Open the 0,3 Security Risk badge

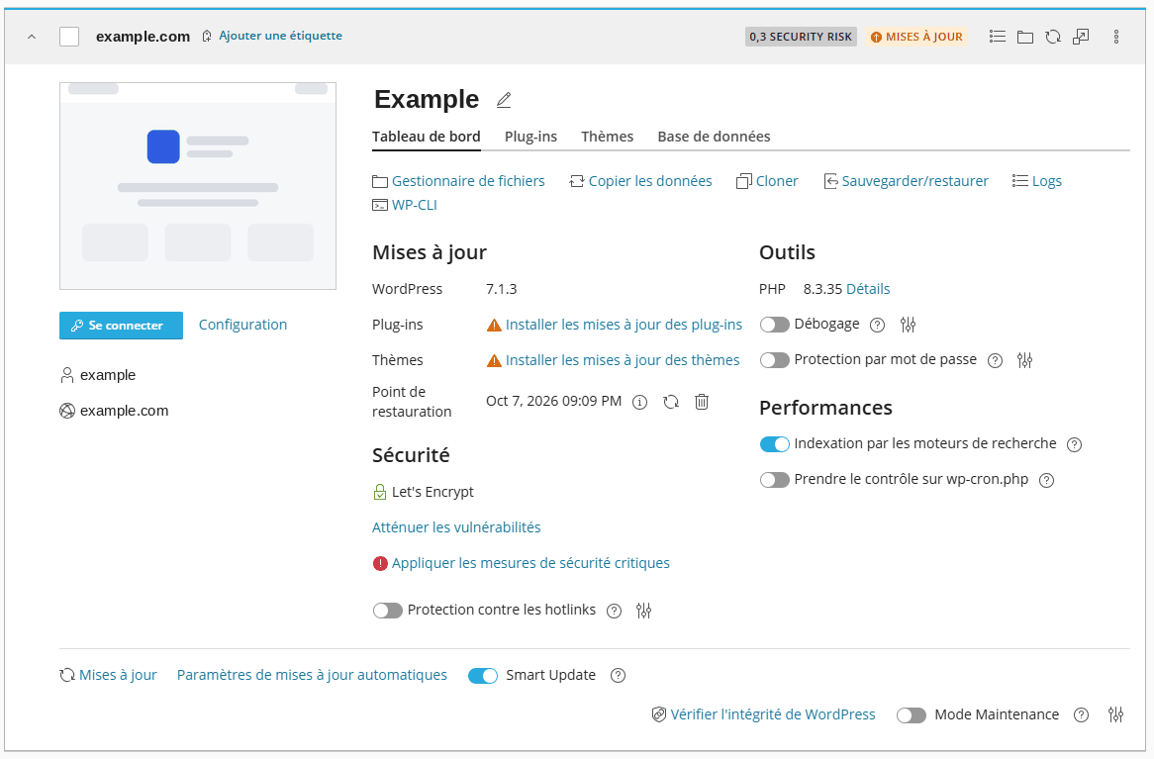pyautogui.click(x=801, y=37)
